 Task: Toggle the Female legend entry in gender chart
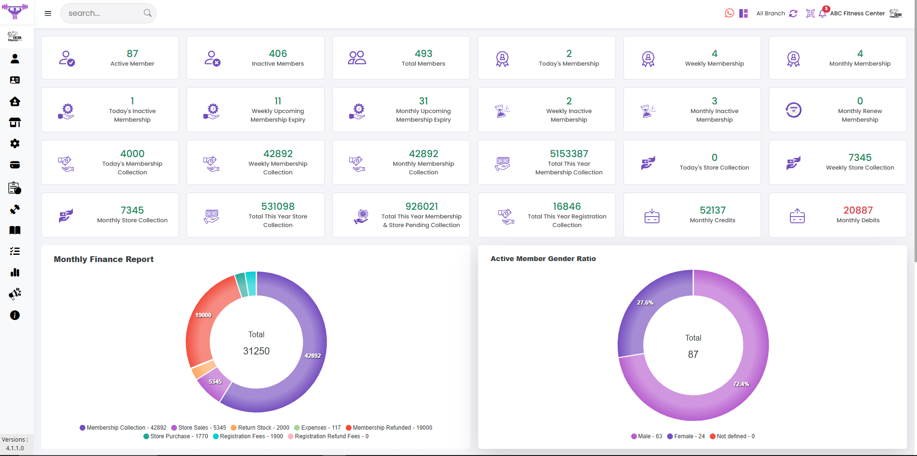tap(686, 436)
